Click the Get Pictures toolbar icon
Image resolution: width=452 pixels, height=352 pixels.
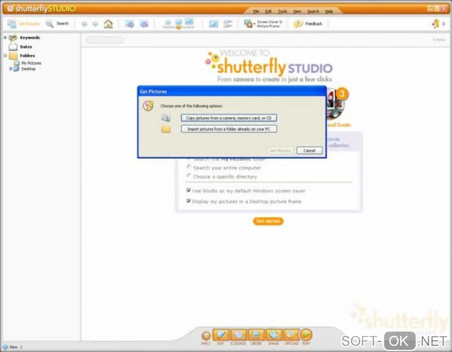[x=12, y=24]
